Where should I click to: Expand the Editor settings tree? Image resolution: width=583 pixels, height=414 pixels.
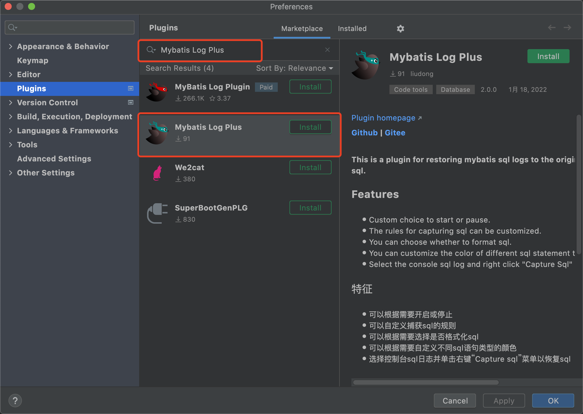11,75
